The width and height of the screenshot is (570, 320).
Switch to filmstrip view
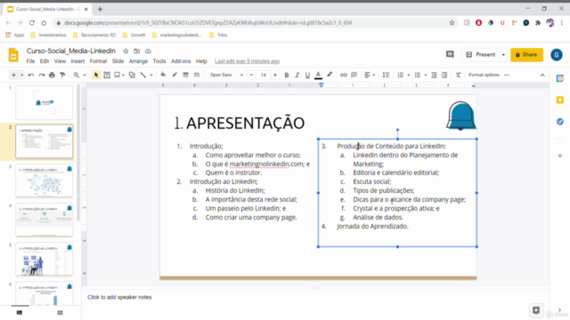(x=20, y=312)
